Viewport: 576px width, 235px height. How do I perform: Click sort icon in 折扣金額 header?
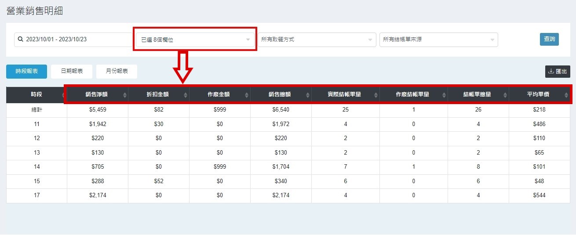(x=186, y=95)
